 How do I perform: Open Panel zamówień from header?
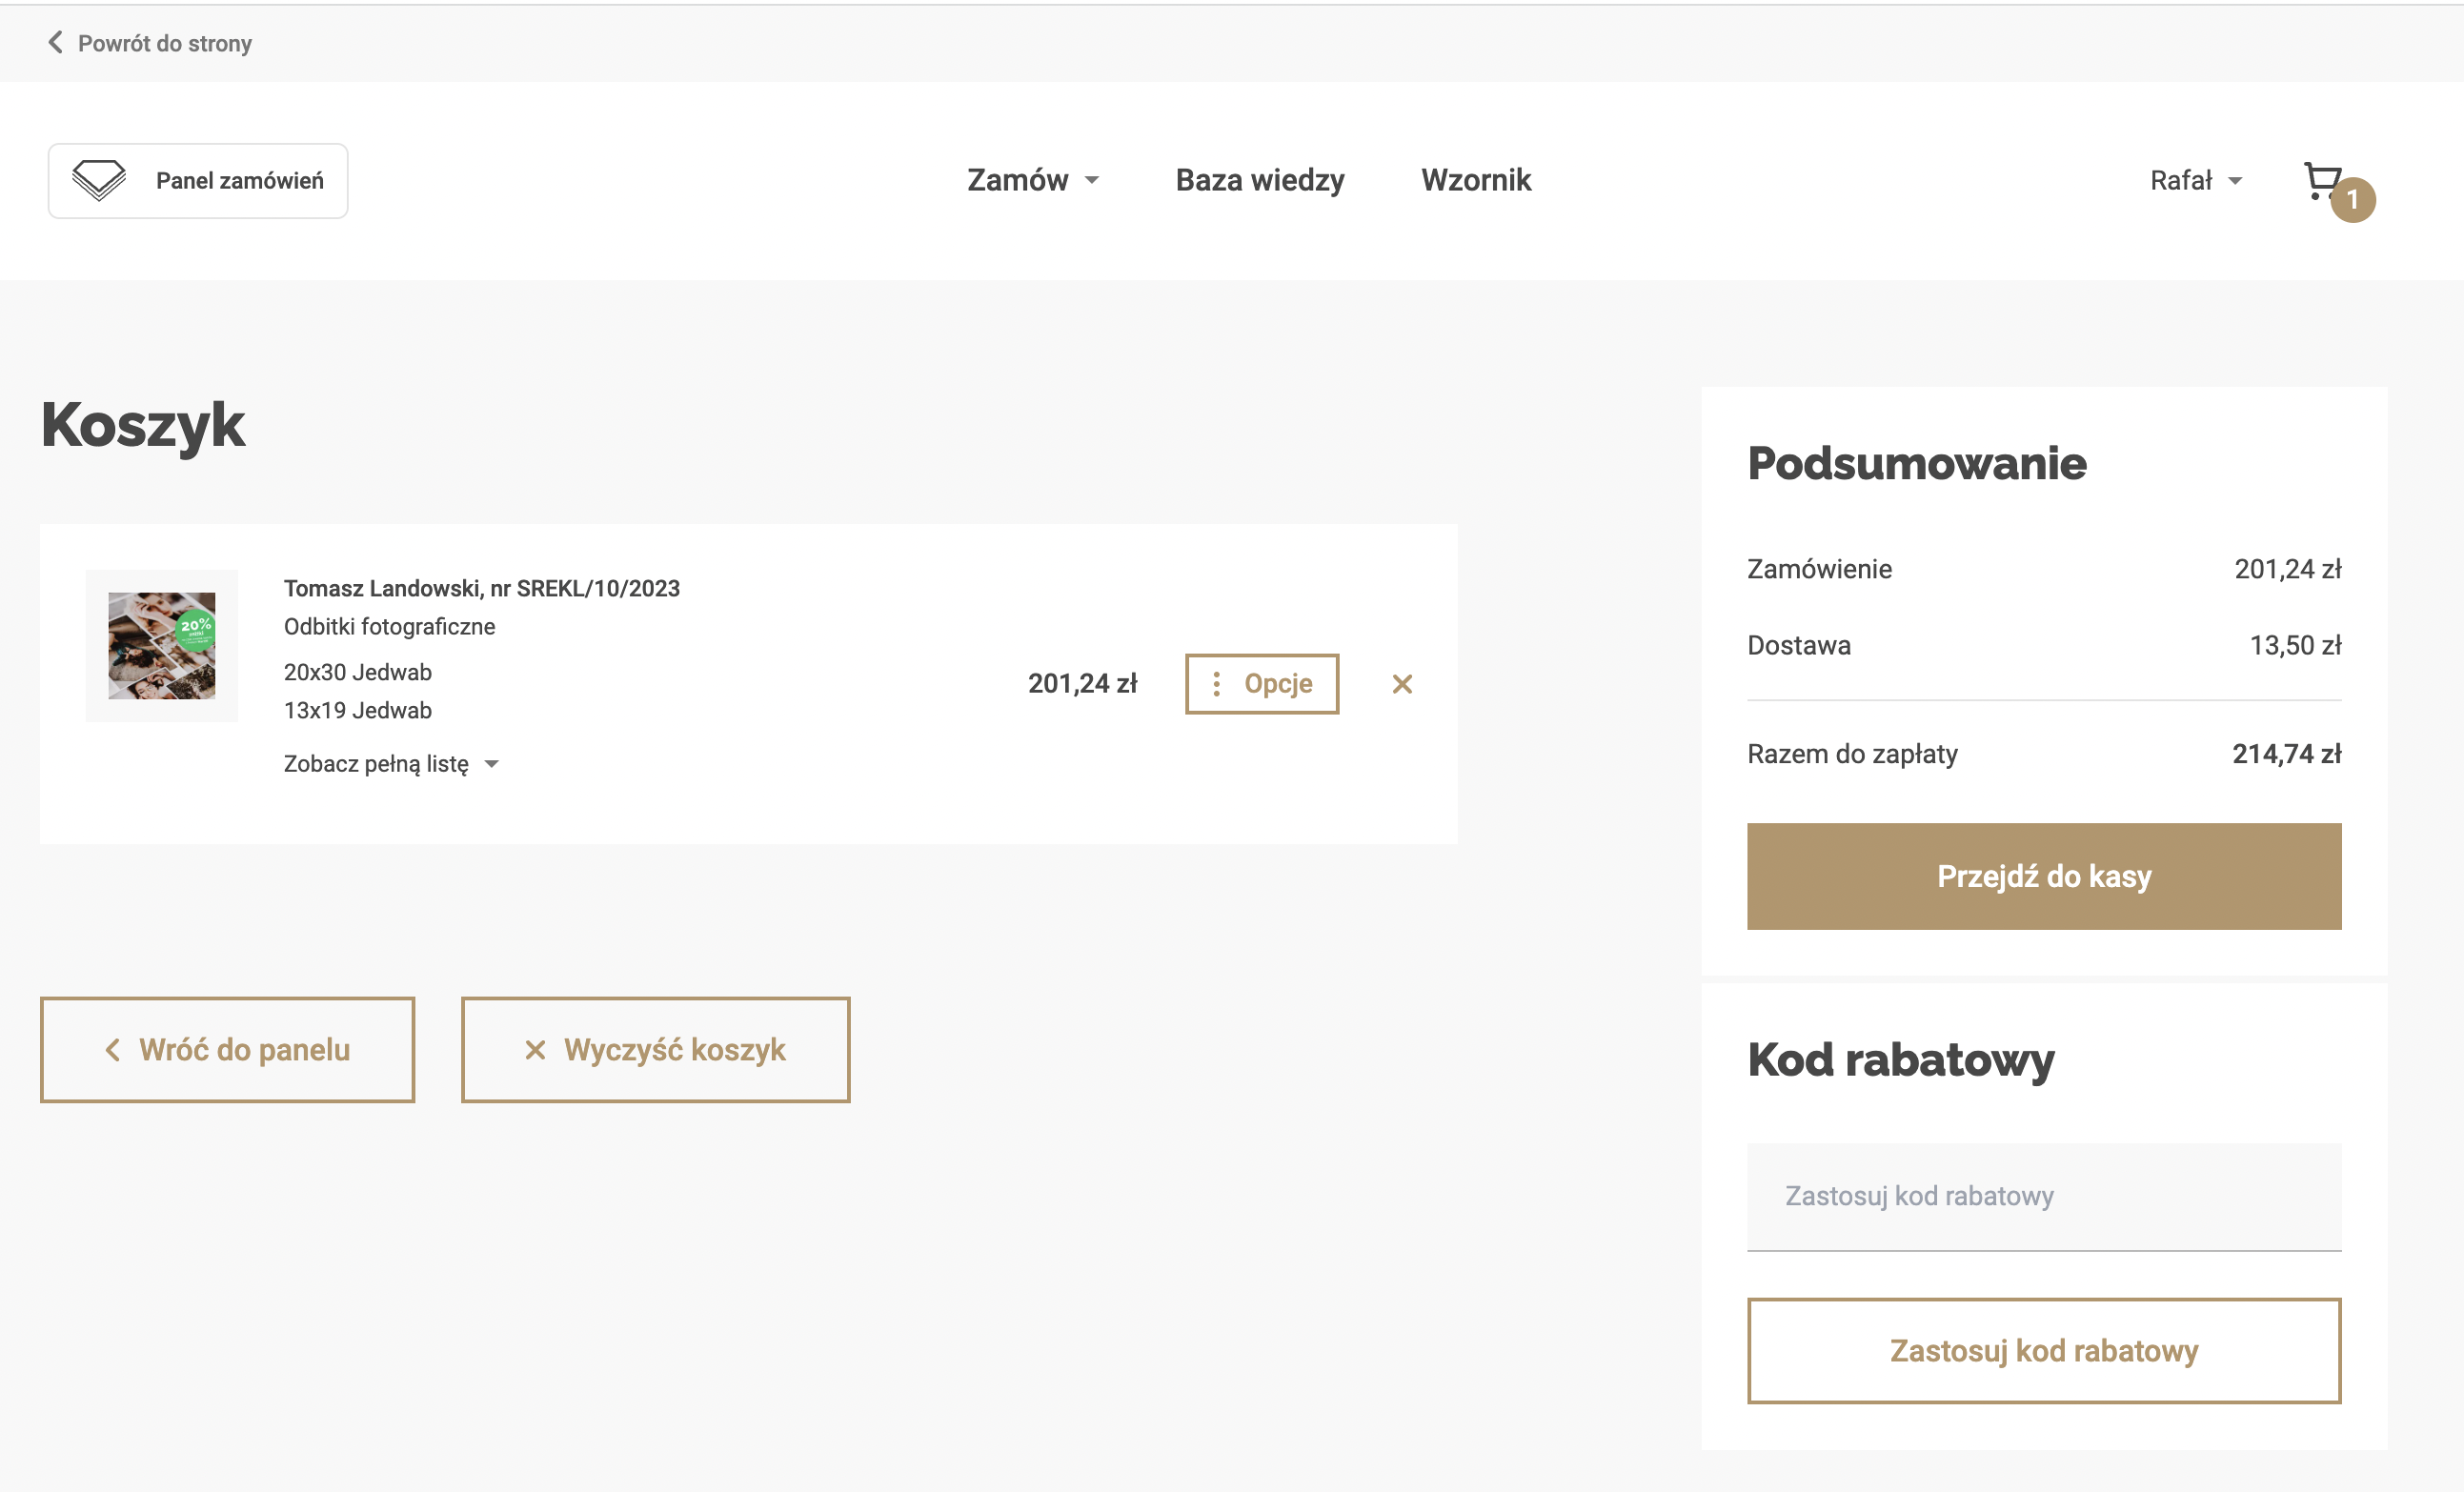pos(239,181)
